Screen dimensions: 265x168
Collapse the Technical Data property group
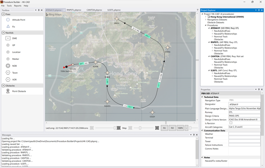pos(202,97)
